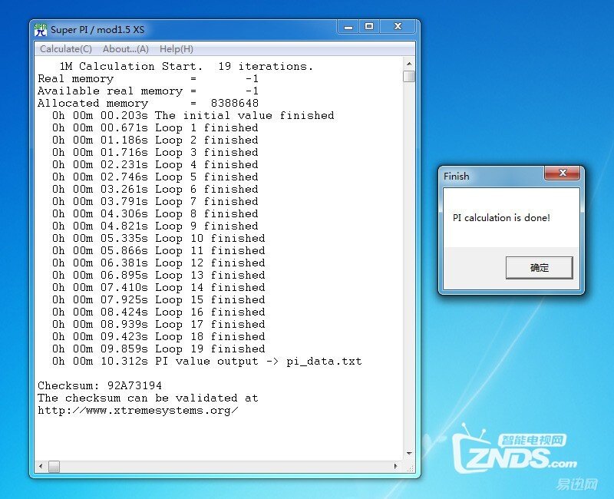
Task: Click the vertical scrollbar thumb
Action: [409, 76]
